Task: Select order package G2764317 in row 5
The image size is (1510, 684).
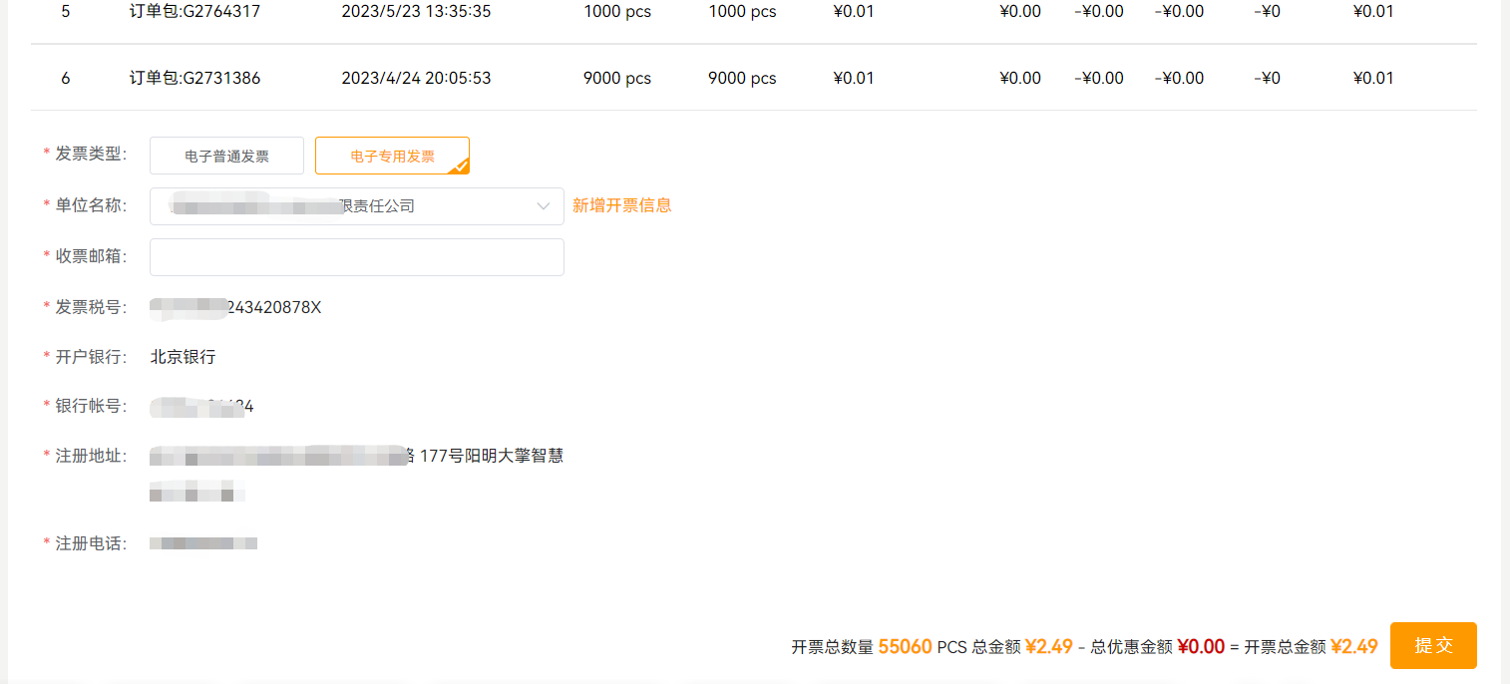Action: [194, 12]
